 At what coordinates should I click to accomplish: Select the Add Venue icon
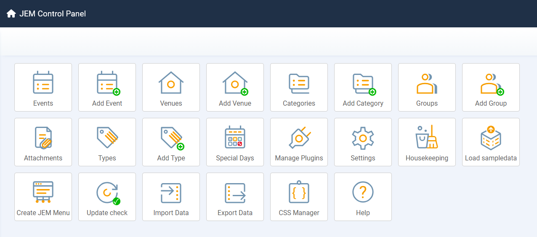coord(235,83)
